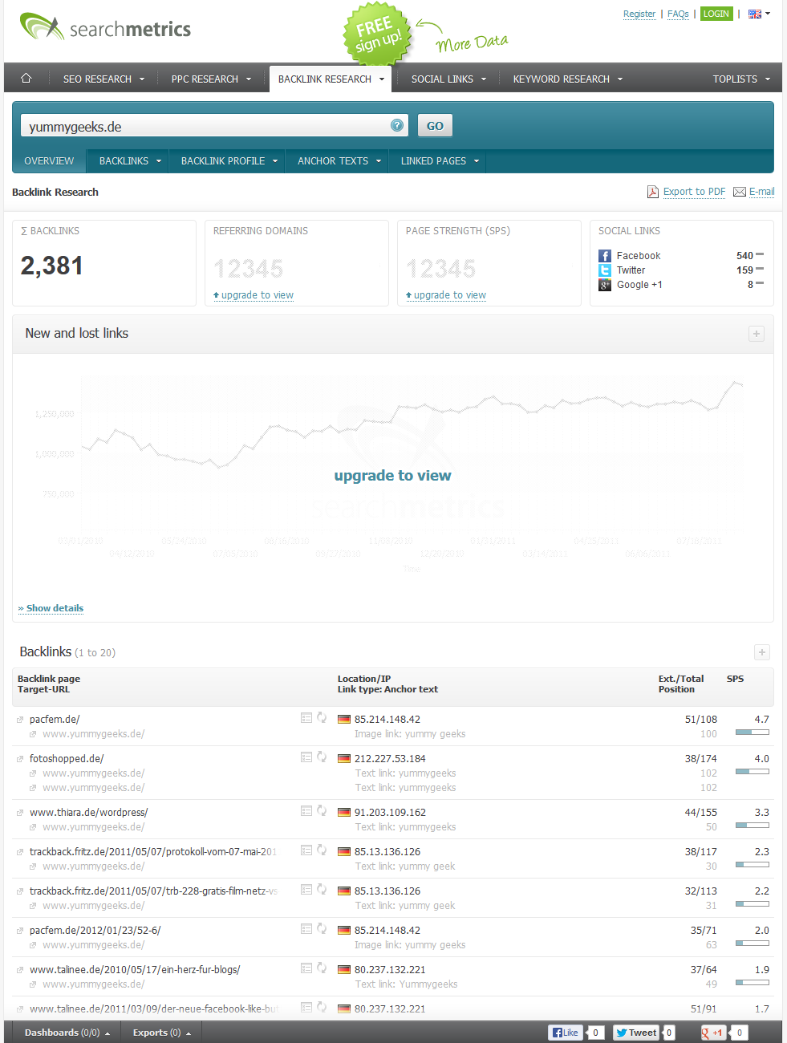Click the E-mail envelope icon
Image resolution: width=787 pixels, height=1043 pixels.
(x=740, y=192)
